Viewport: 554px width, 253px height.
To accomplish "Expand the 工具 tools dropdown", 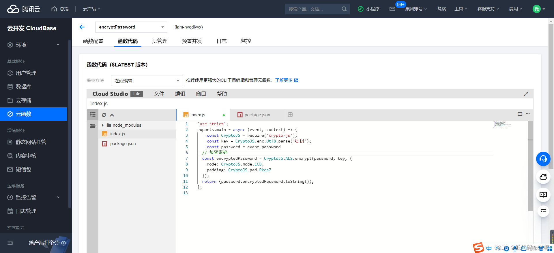I will (461, 9).
